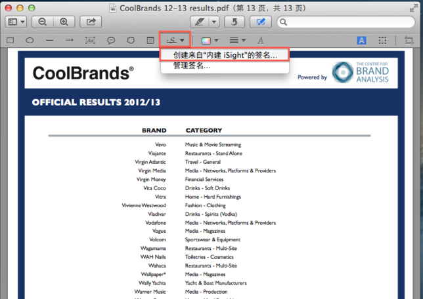423x299 pixels.
Task: Click WAH Nails brand name
Action: tap(153, 257)
